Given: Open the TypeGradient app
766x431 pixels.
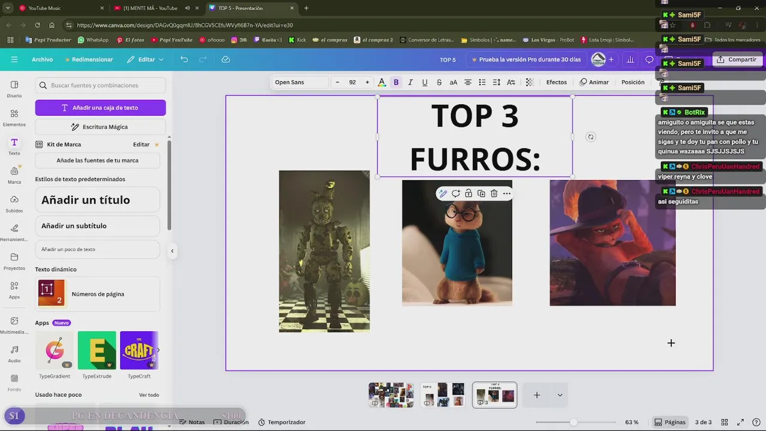Looking at the screenshot, I should tap(54, 350).
